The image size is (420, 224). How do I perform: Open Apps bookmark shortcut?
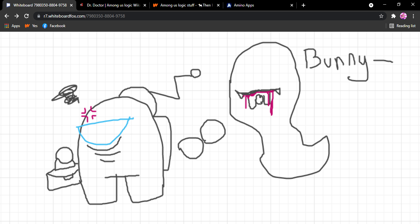(12, 26)
